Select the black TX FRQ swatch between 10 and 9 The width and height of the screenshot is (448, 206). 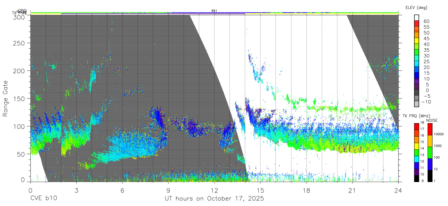click(417, 178)
